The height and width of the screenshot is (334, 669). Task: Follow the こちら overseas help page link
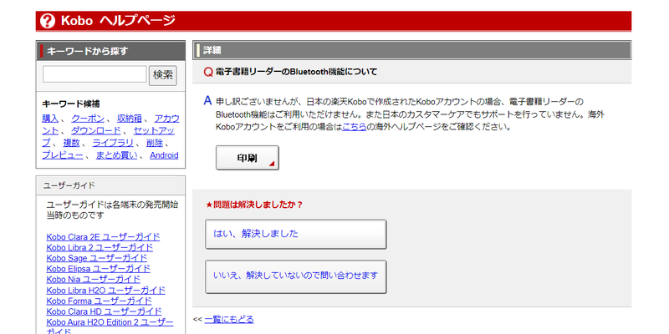tap(354, 127)
